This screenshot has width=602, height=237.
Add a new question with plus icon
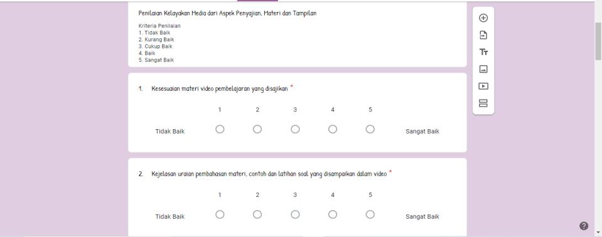point(483,18)
